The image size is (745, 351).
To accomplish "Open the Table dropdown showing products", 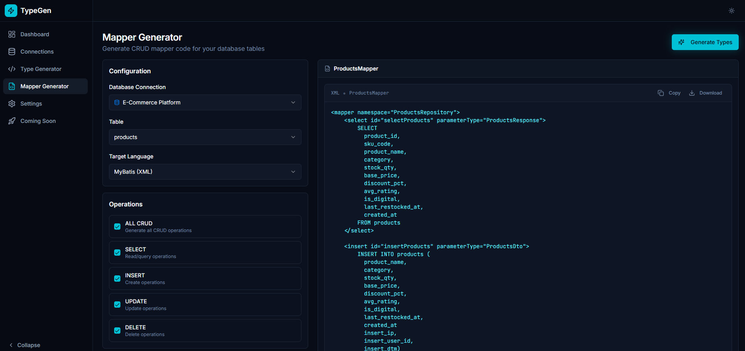I will [x=205, y=137].
